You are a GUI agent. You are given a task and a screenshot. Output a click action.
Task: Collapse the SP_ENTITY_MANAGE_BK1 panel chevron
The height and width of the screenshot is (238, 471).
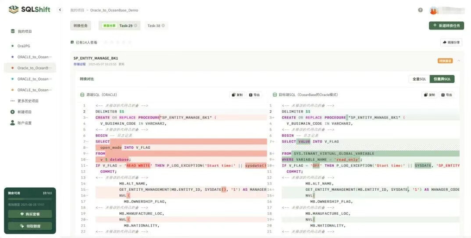click(459, 61)
